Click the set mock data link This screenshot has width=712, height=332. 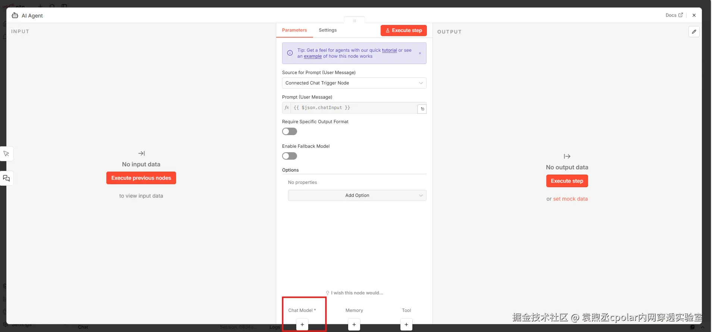[x=570, y=199]
